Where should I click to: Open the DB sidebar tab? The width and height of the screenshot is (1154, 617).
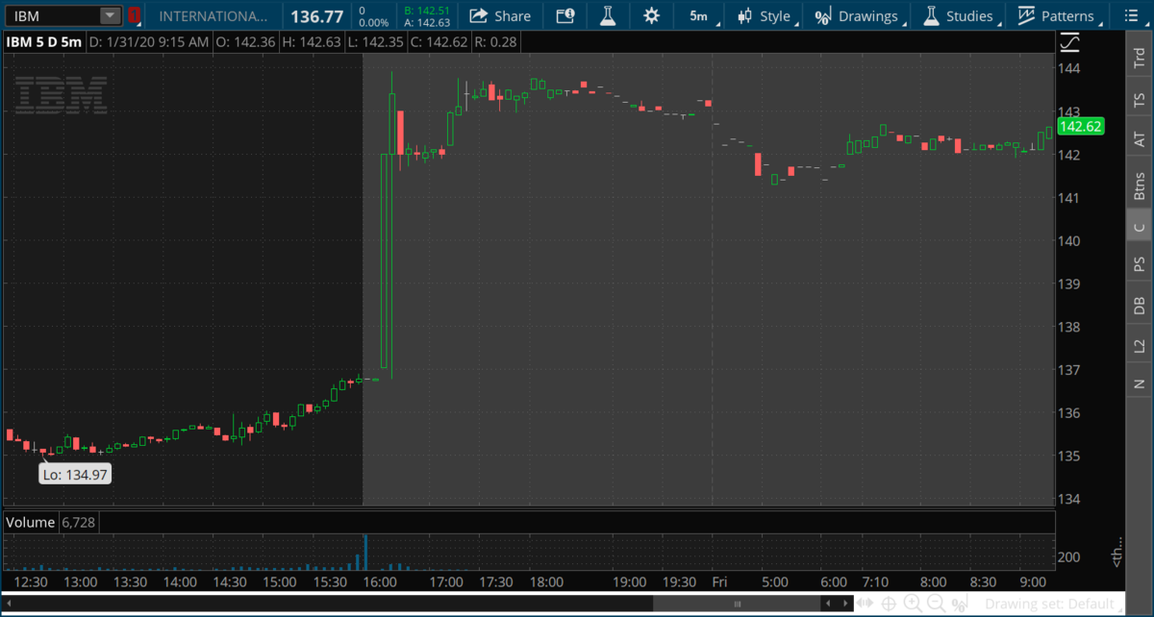tap(1140, 306)
